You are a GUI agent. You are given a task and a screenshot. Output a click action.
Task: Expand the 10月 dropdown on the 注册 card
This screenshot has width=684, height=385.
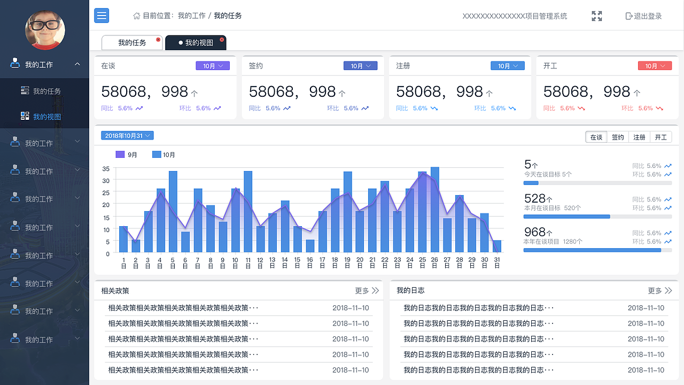pos(508,66)
